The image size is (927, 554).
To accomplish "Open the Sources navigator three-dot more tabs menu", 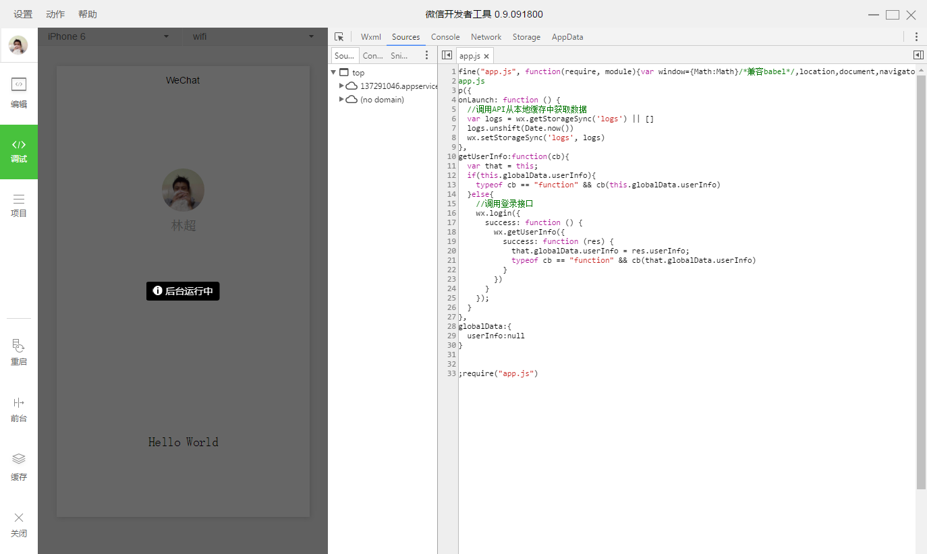I will click(426, 55).
